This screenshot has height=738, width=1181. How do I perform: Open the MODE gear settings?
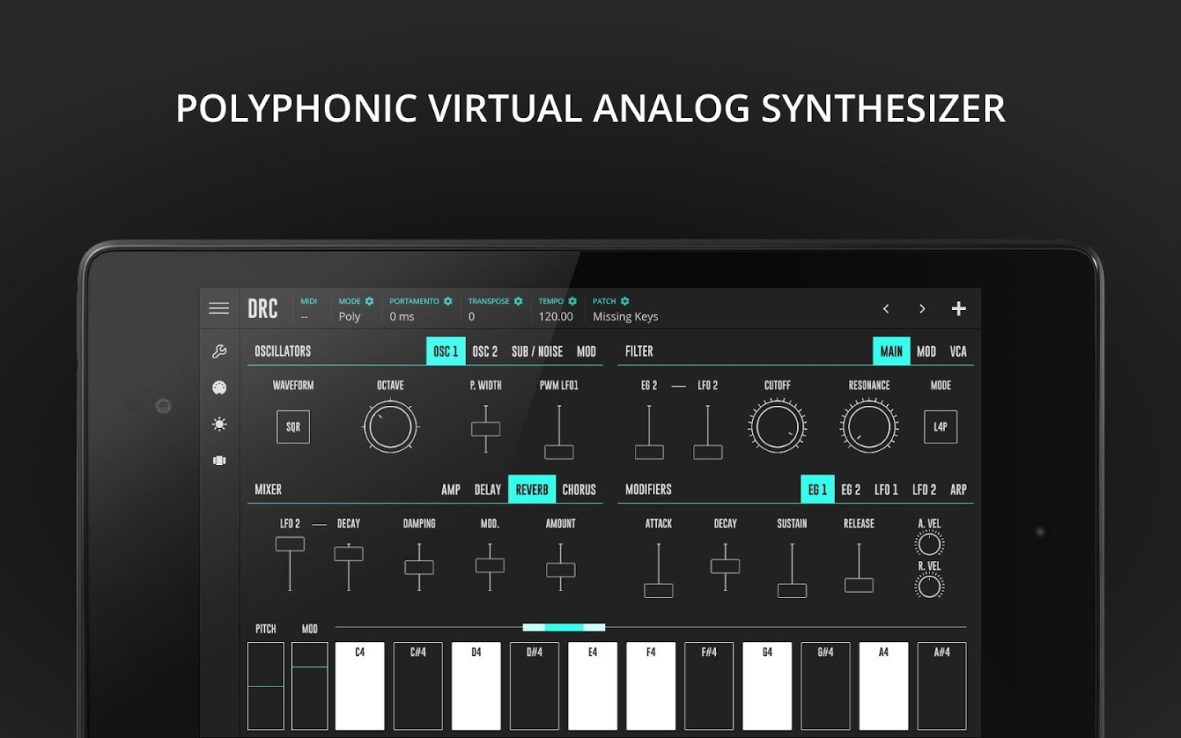tap(369, 301)
